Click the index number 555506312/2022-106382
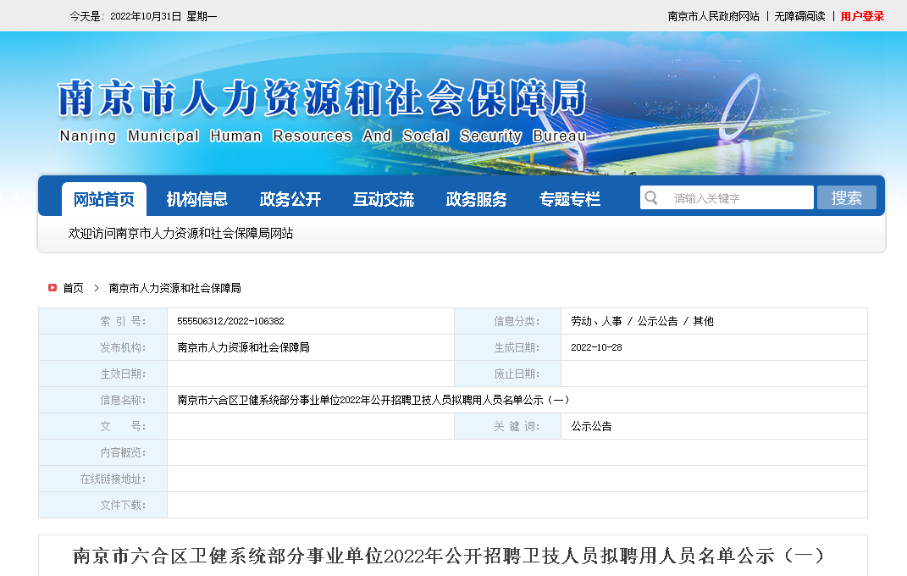This screenshot has width=907, height=576. [x=230, y=321]
